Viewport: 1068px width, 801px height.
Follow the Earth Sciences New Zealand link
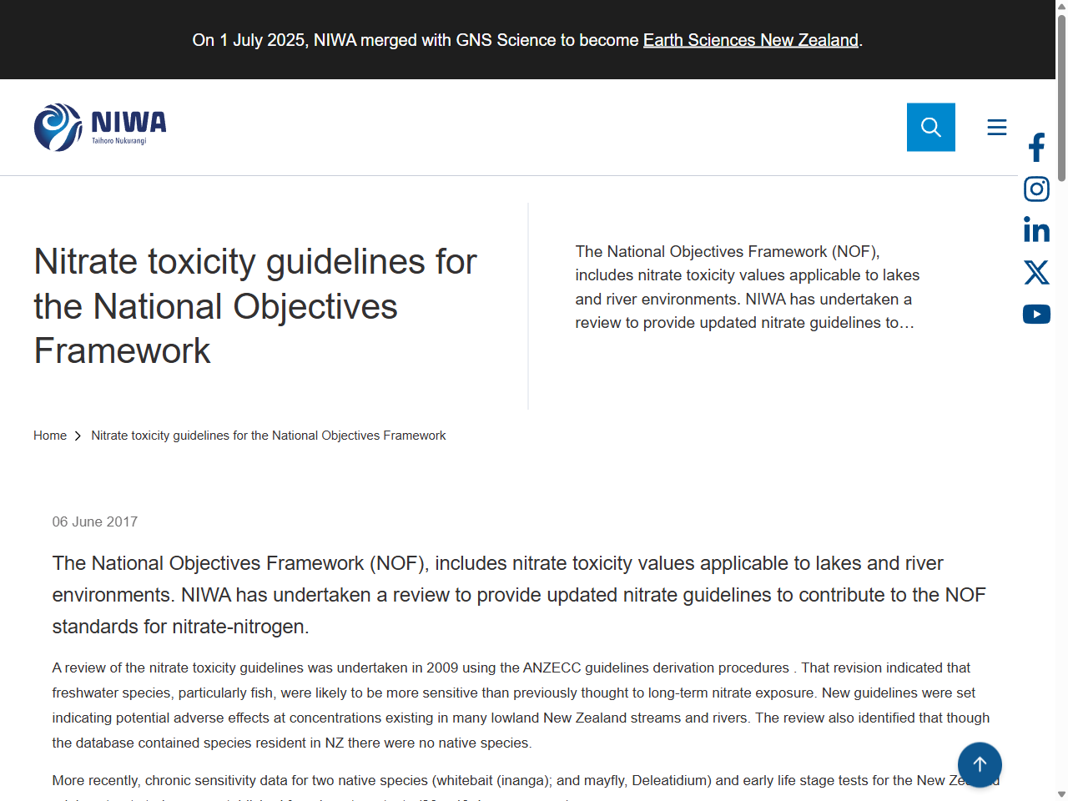[x=750, y=39]
